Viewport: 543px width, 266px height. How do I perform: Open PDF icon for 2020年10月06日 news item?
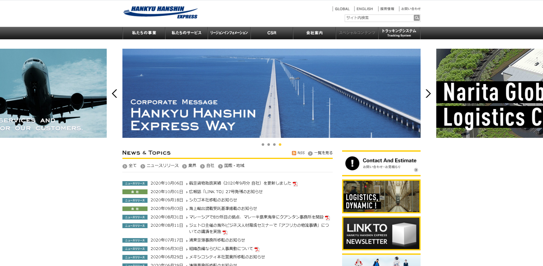click(295, 184)
